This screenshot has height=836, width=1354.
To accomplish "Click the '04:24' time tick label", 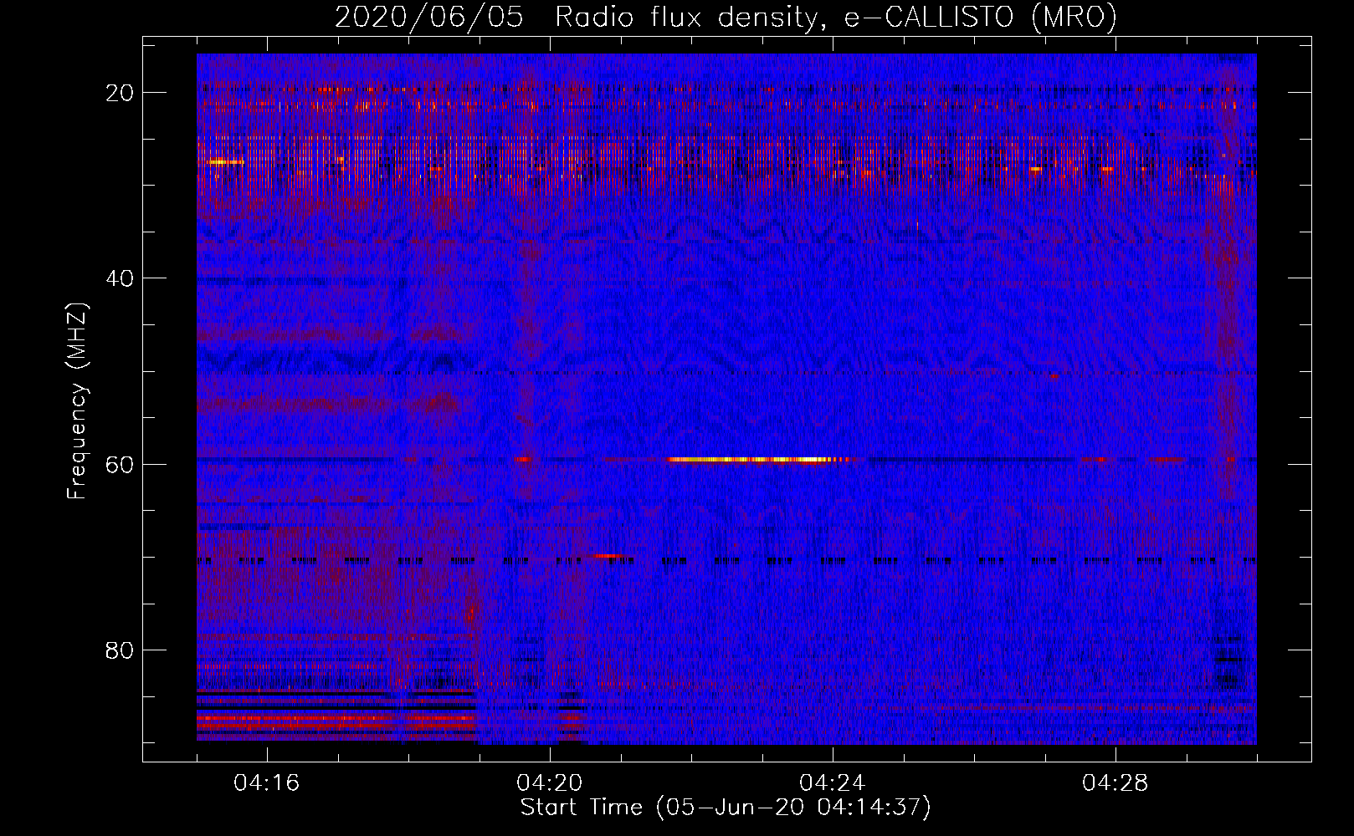I will click(833, 783).
